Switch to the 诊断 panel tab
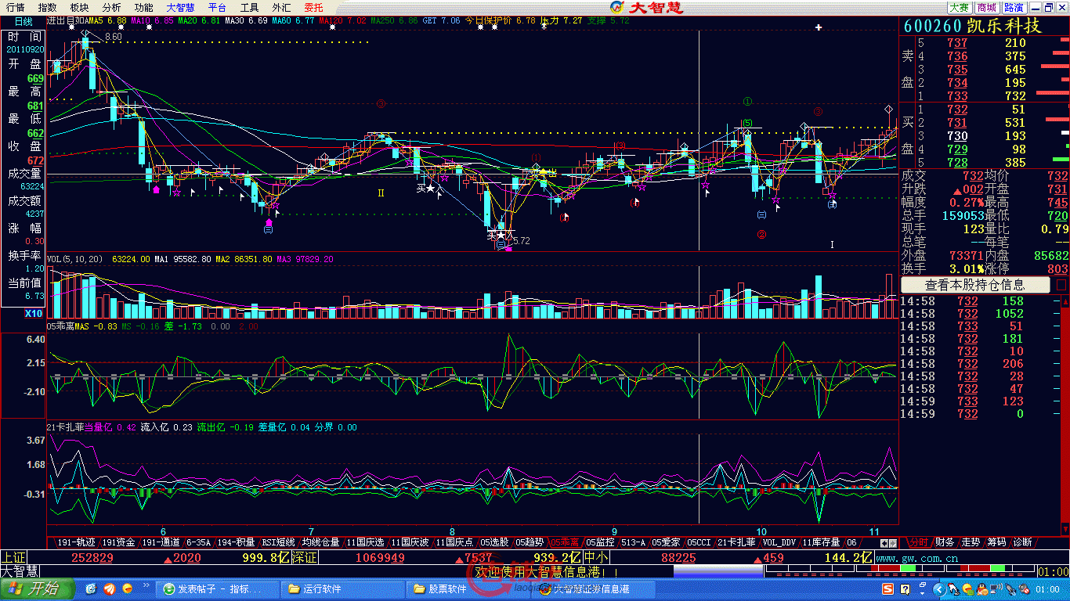 coord(1022,542)
